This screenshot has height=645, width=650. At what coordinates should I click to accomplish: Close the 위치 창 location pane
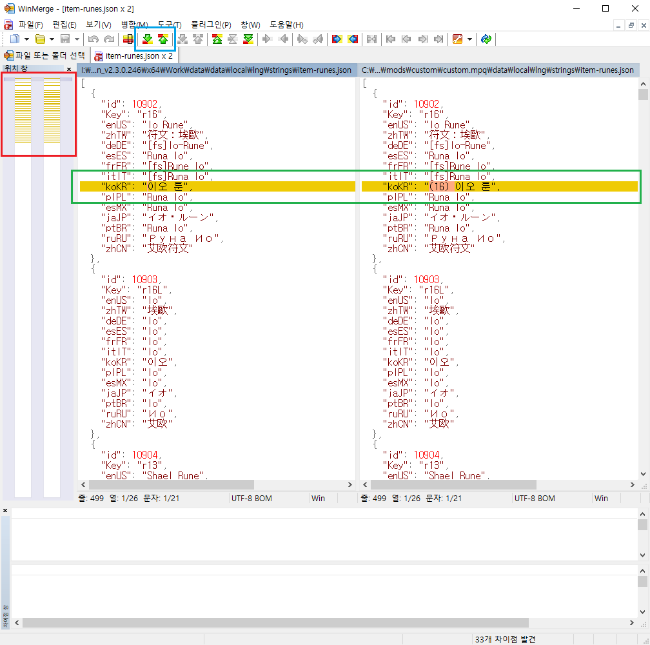(x=69, y=69)
